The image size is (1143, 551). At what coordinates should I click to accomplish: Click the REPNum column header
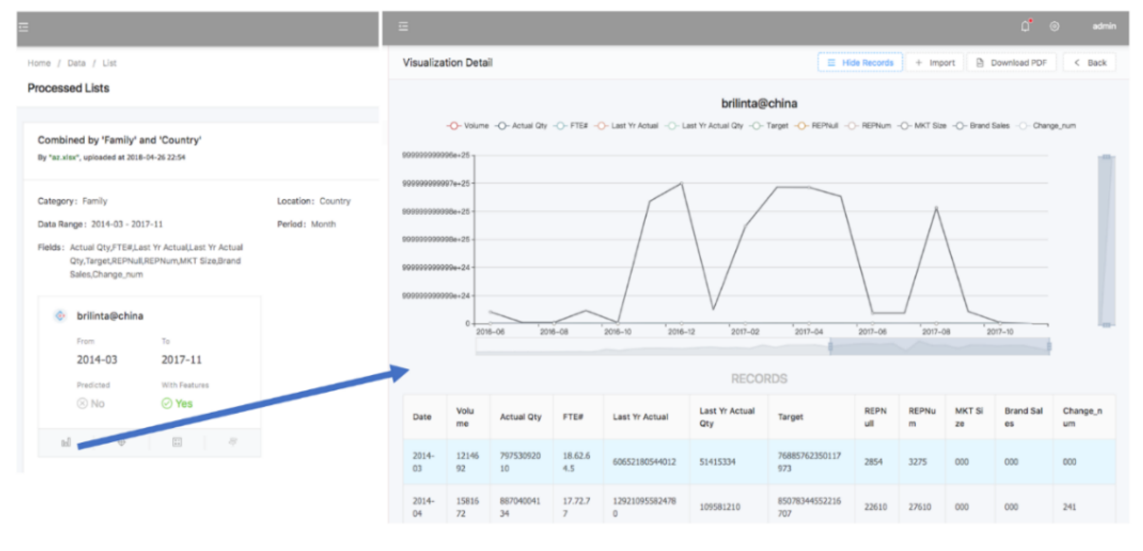tap(922, 416)
